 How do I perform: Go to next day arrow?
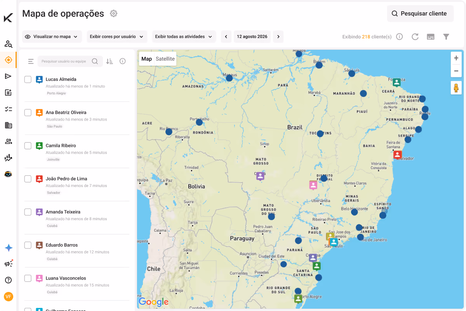coord(278,37)
